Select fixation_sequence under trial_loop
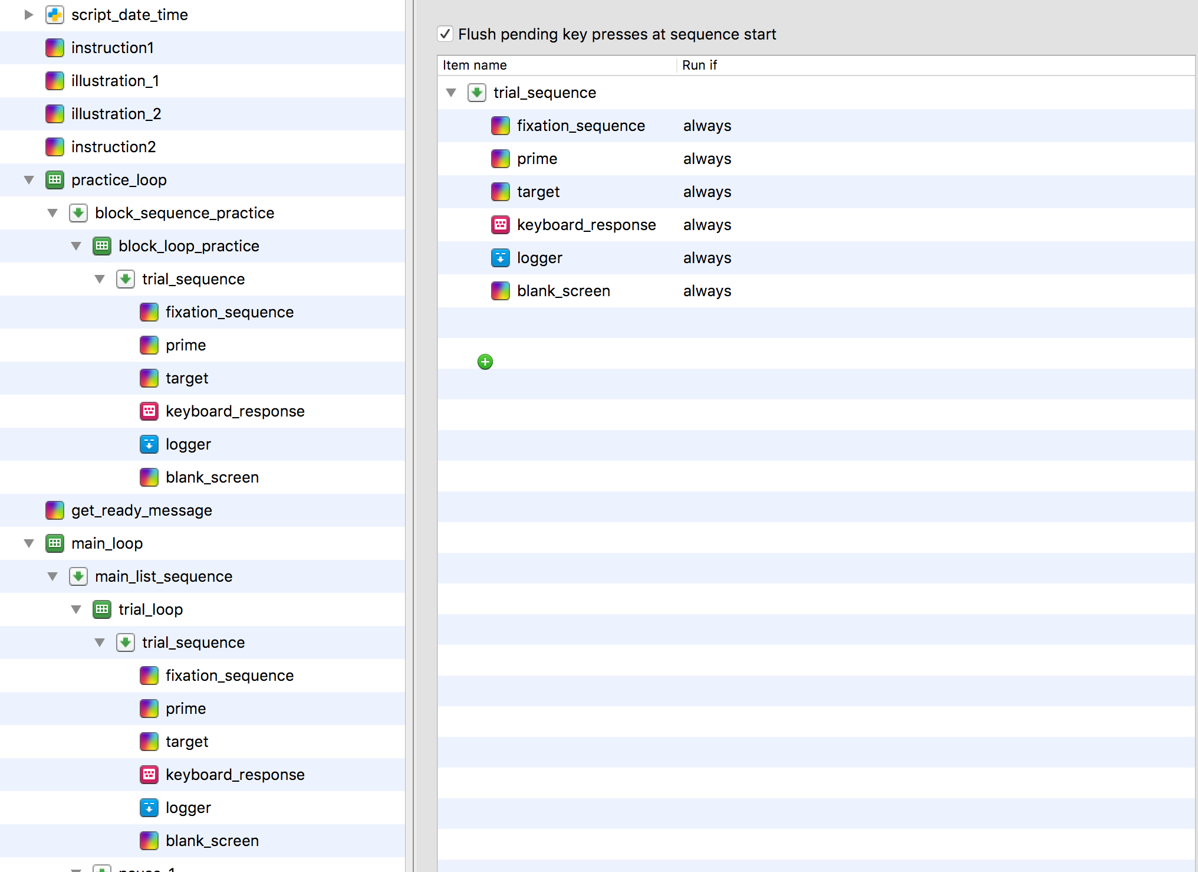The image size is (1198, 872). (x=229, y=676)
